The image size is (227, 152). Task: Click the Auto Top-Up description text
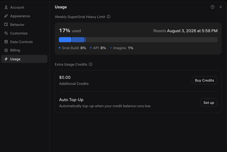(x=105, y=106)
